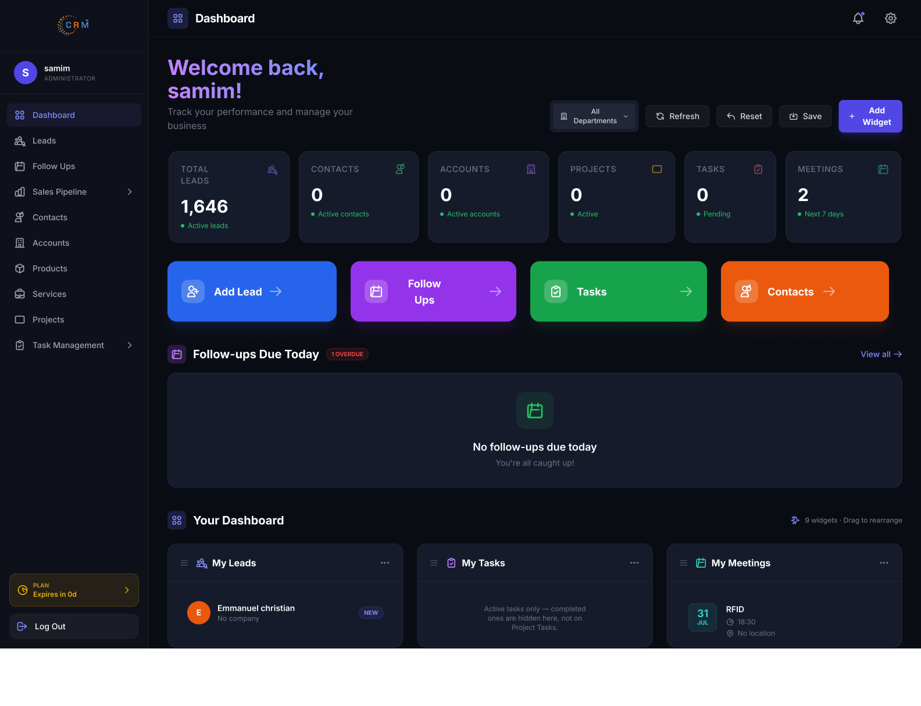
Task: Open My Tasks widget three-dot menu
Action: click(634, 563)
